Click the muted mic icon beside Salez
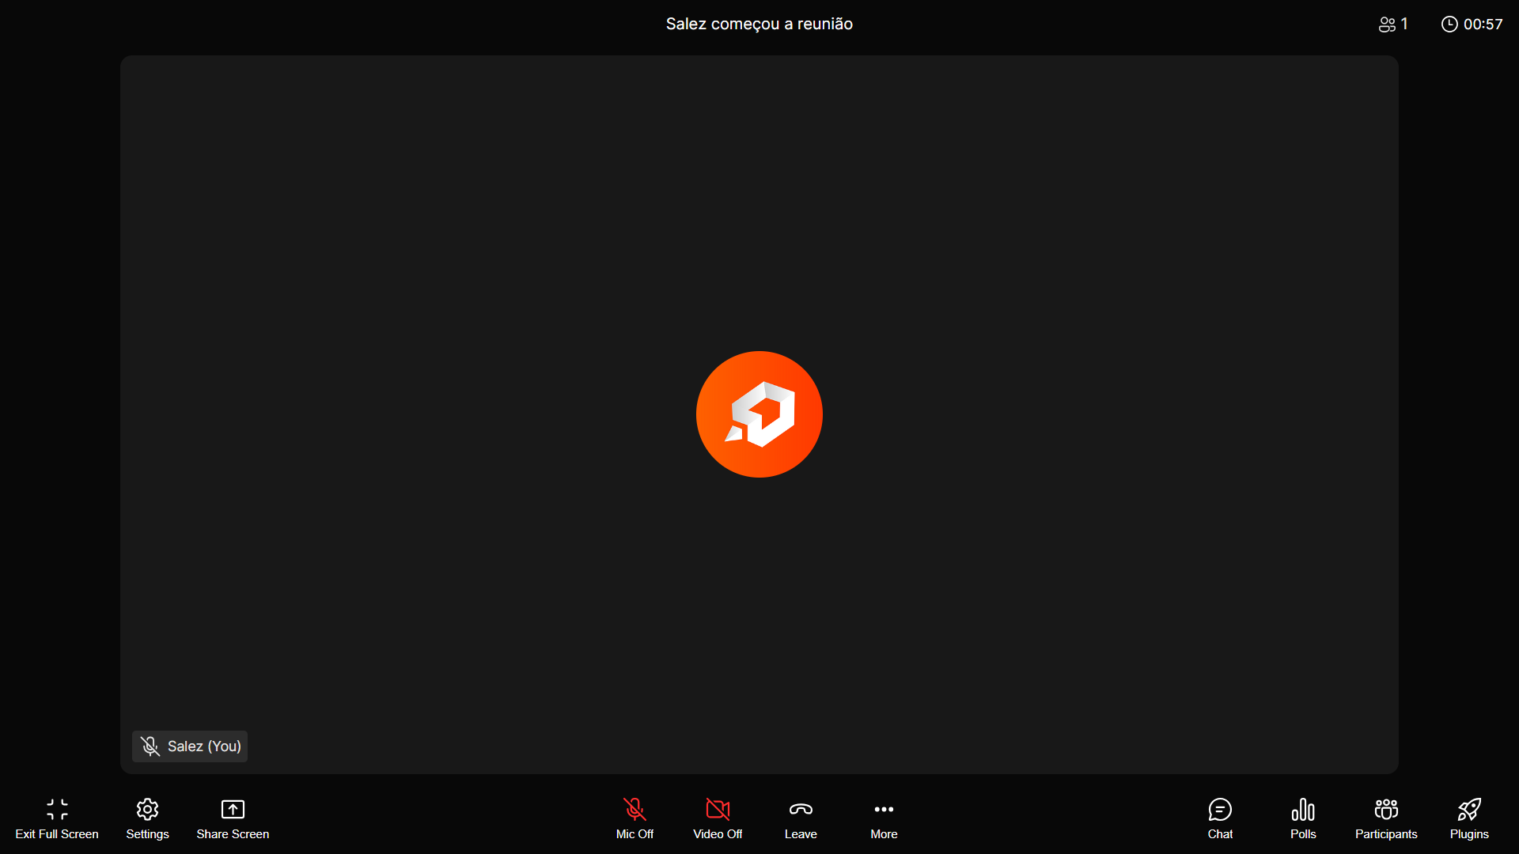 click(x=150, y=746)
